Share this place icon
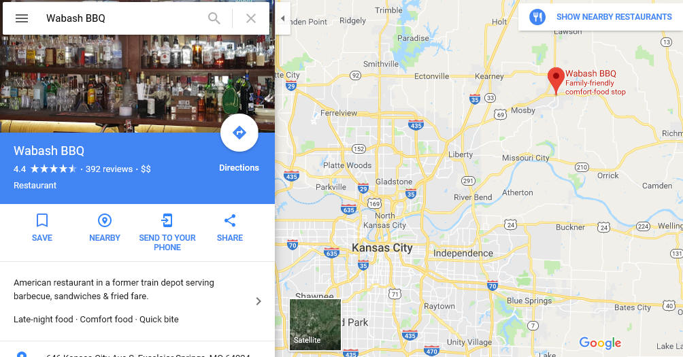The width and height of the screenshot is (683, 357). [x=230, y=220]
